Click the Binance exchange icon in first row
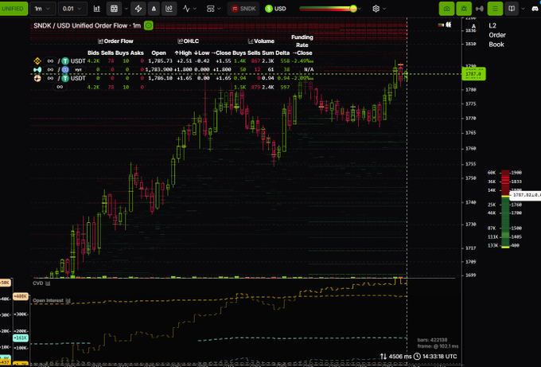Image resolution: width=541 pixels, height=367 pixels. click(x=37, y=61)
